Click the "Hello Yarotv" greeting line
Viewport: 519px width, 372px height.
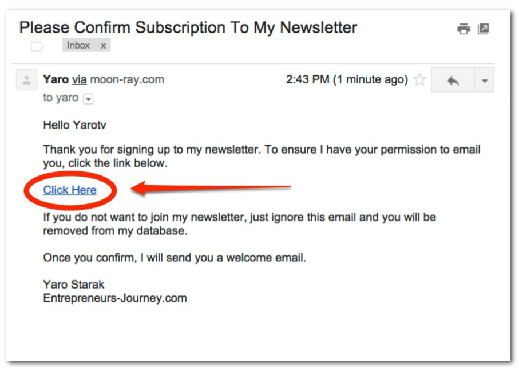73,125
